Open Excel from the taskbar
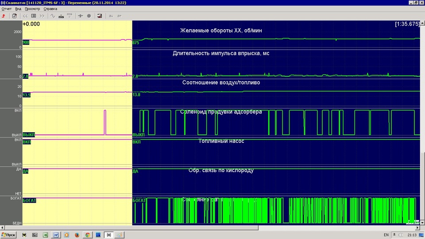The height and width of the screenshot is (239, 425). (45, 235)
